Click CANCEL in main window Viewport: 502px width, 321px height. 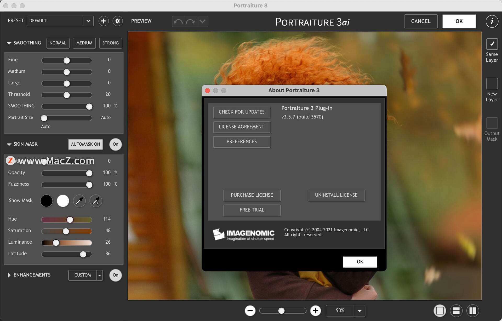pyautogui.click(x=421, y=21)
